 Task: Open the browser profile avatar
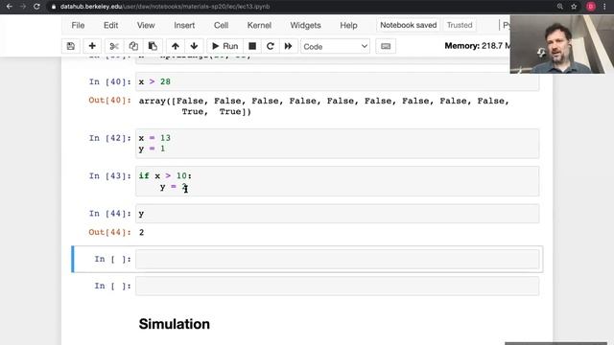click(591, 7)
